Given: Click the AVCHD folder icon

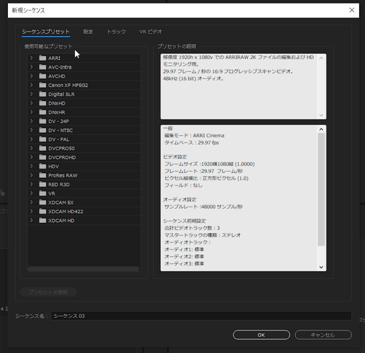Looking at the screenshot, I should point(43,76).
